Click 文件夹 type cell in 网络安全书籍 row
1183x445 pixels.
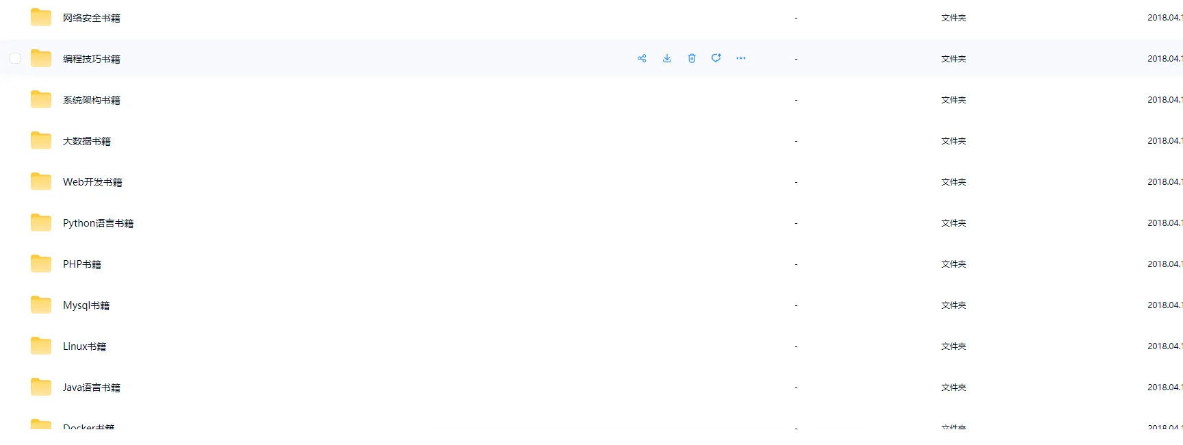(954, 18)
